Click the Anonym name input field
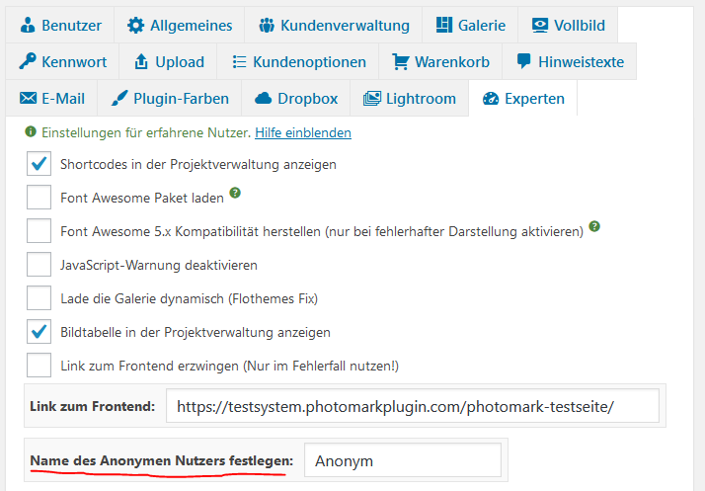 402,460
